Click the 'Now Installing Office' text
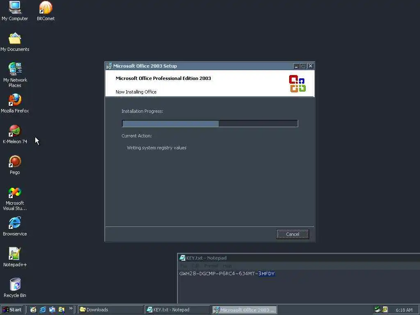 point(136,92)
